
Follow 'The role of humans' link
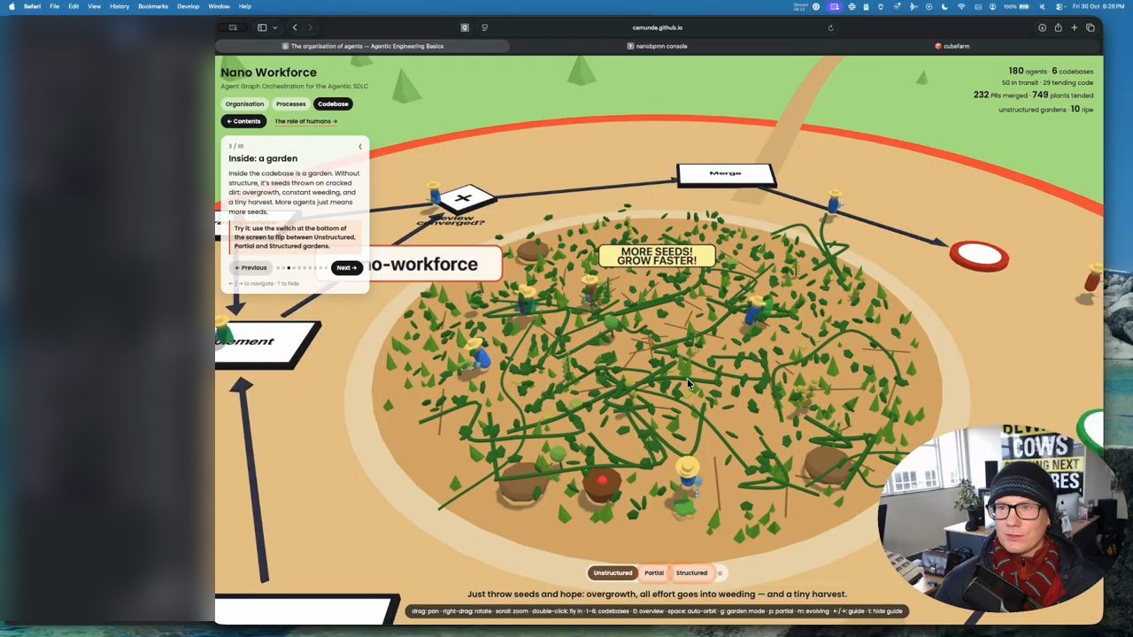point(305,121)
